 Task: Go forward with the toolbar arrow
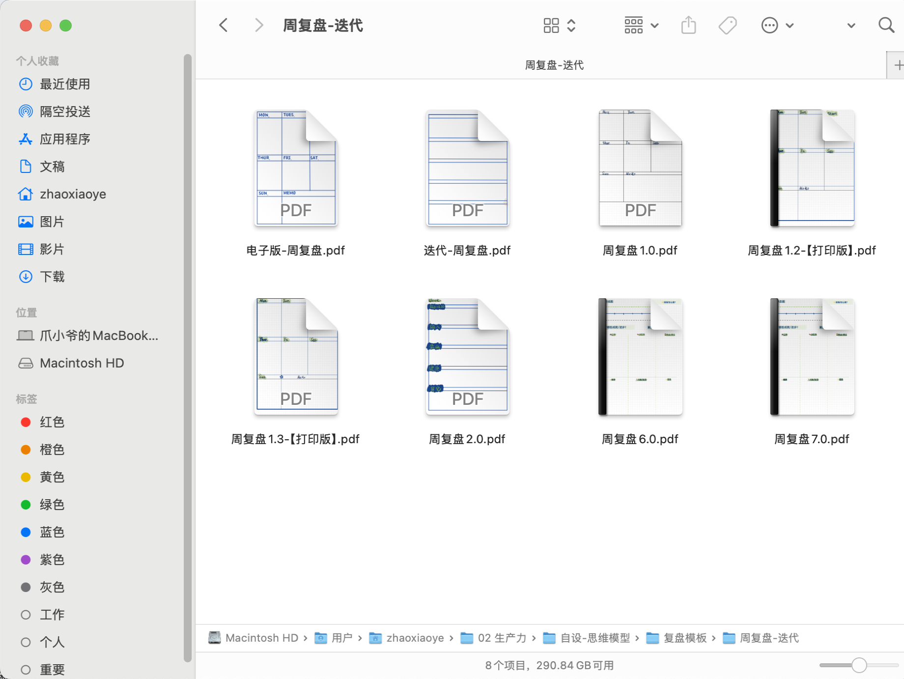259,25
